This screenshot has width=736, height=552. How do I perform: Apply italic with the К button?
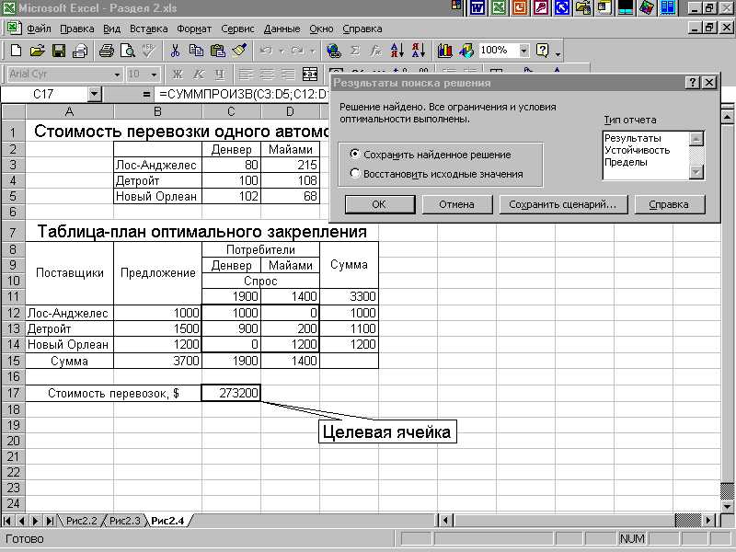(x=199, y=75)
